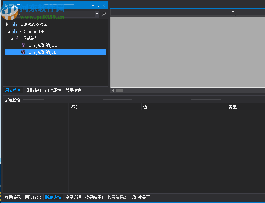Viewport: 265px width, 203px height.
Task: Switch to the 项目结构 tab
Action: pyautogui.click(x=33, y=90)
